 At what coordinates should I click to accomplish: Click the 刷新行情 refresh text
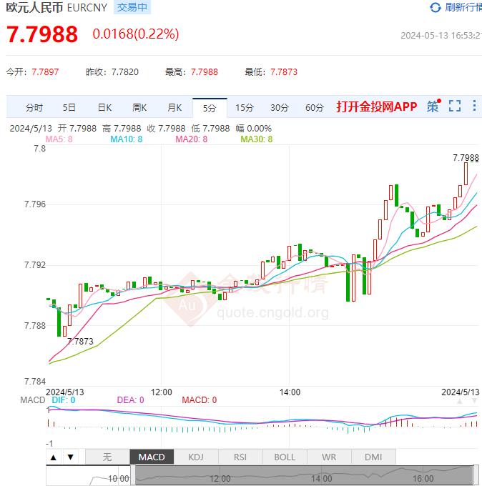point(463,8)
